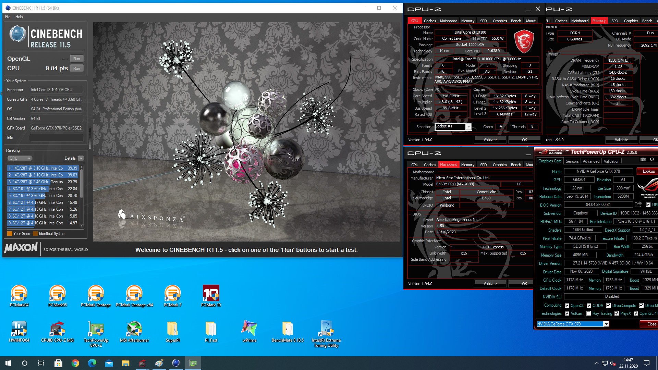Viewport: 658px width, 370px height.
Task: Toggle the Ray Tracing checkbox in GPU-Z
Action: [589, 313]
